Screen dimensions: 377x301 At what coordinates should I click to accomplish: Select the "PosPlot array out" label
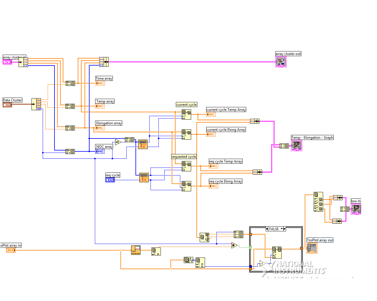click(x=320, y=240)
